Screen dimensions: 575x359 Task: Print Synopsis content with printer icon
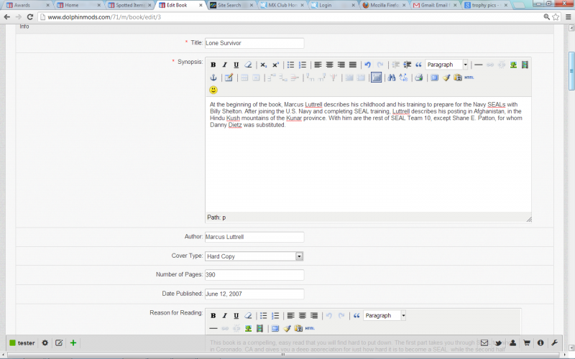pos(419,78)
